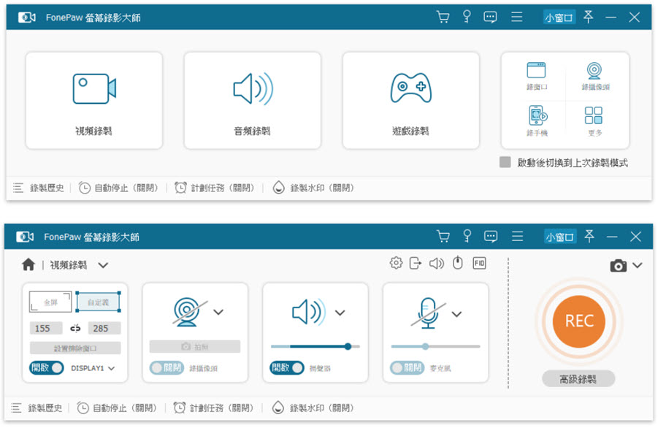Expand the screenshot camera dropdown arrow

(637, 265)
